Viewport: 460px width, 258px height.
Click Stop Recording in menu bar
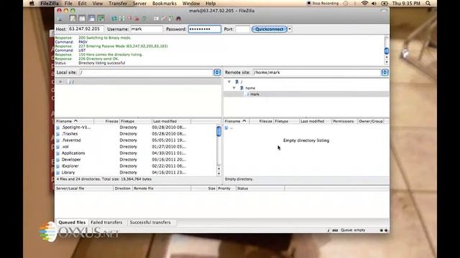[323, 4]
